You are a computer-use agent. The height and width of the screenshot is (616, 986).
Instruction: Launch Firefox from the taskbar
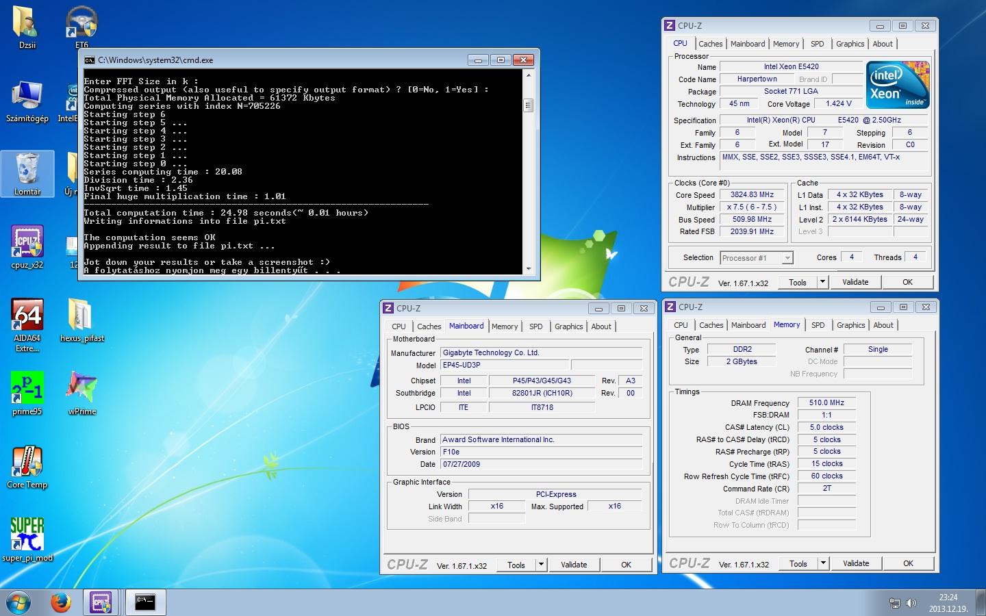[x=61, y=602]
